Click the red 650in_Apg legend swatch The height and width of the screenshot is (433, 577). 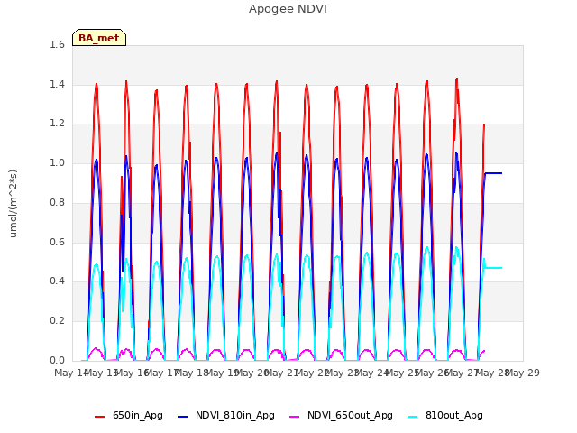coord(100,417)
